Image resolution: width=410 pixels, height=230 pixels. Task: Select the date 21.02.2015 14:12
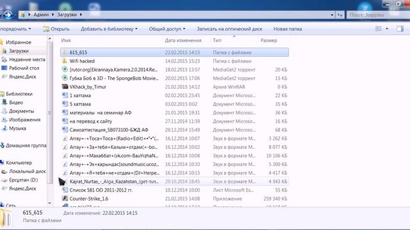point(182,87)
